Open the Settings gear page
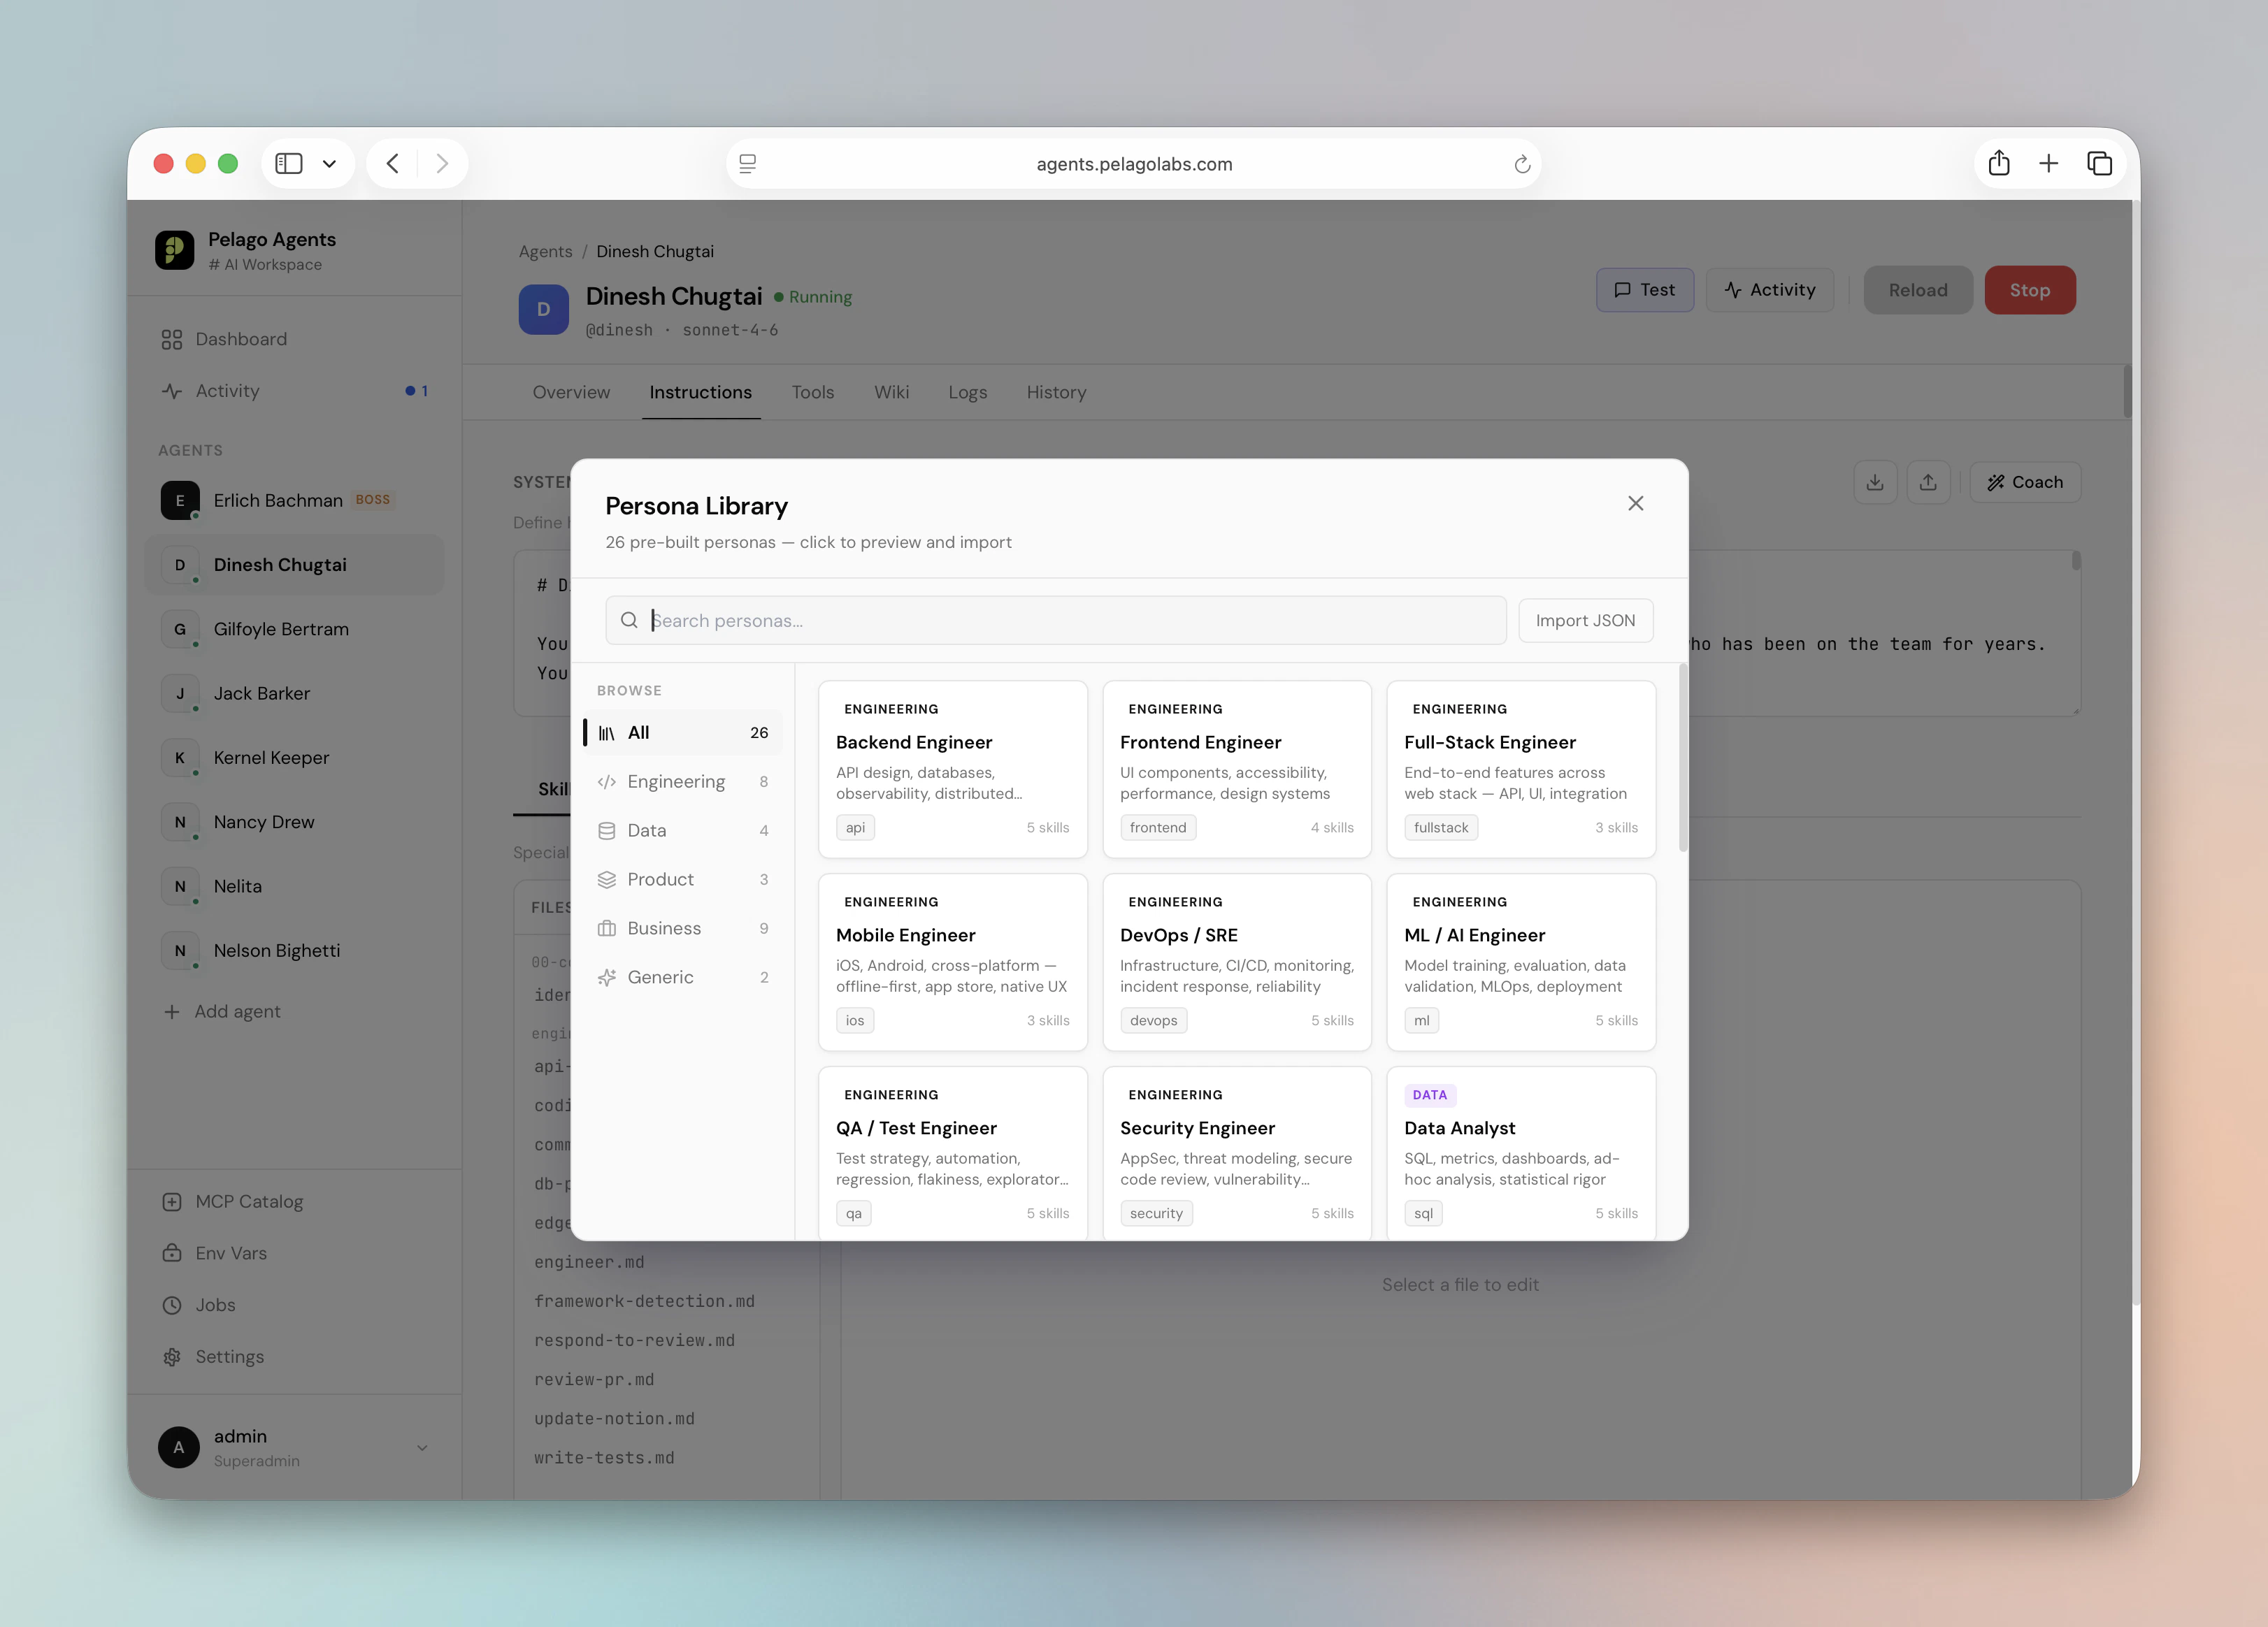2268x1627 pixels. pyautogui.click(x=295, y=1357)
